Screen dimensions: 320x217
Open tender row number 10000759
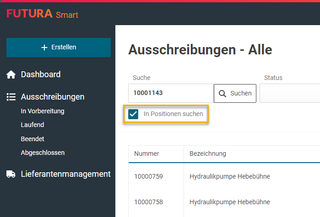point(148,176)
